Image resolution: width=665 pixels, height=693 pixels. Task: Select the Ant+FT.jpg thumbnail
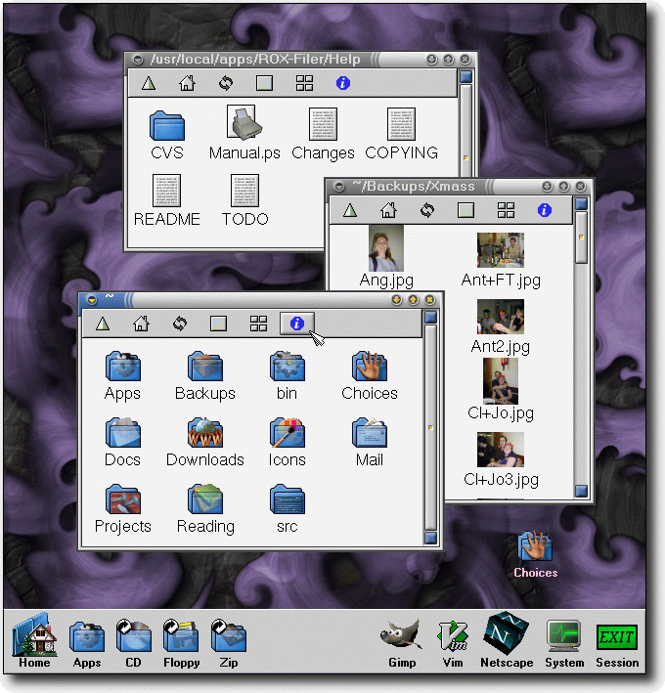point(501,261)
